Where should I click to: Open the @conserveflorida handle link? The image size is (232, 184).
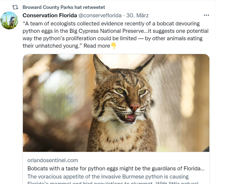tap(100, 15)
